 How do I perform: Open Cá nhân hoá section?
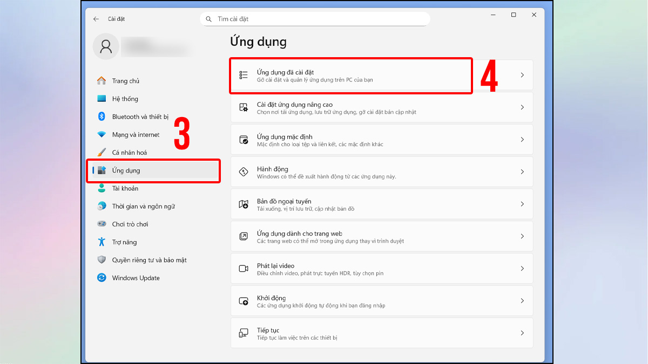[155, 153]
